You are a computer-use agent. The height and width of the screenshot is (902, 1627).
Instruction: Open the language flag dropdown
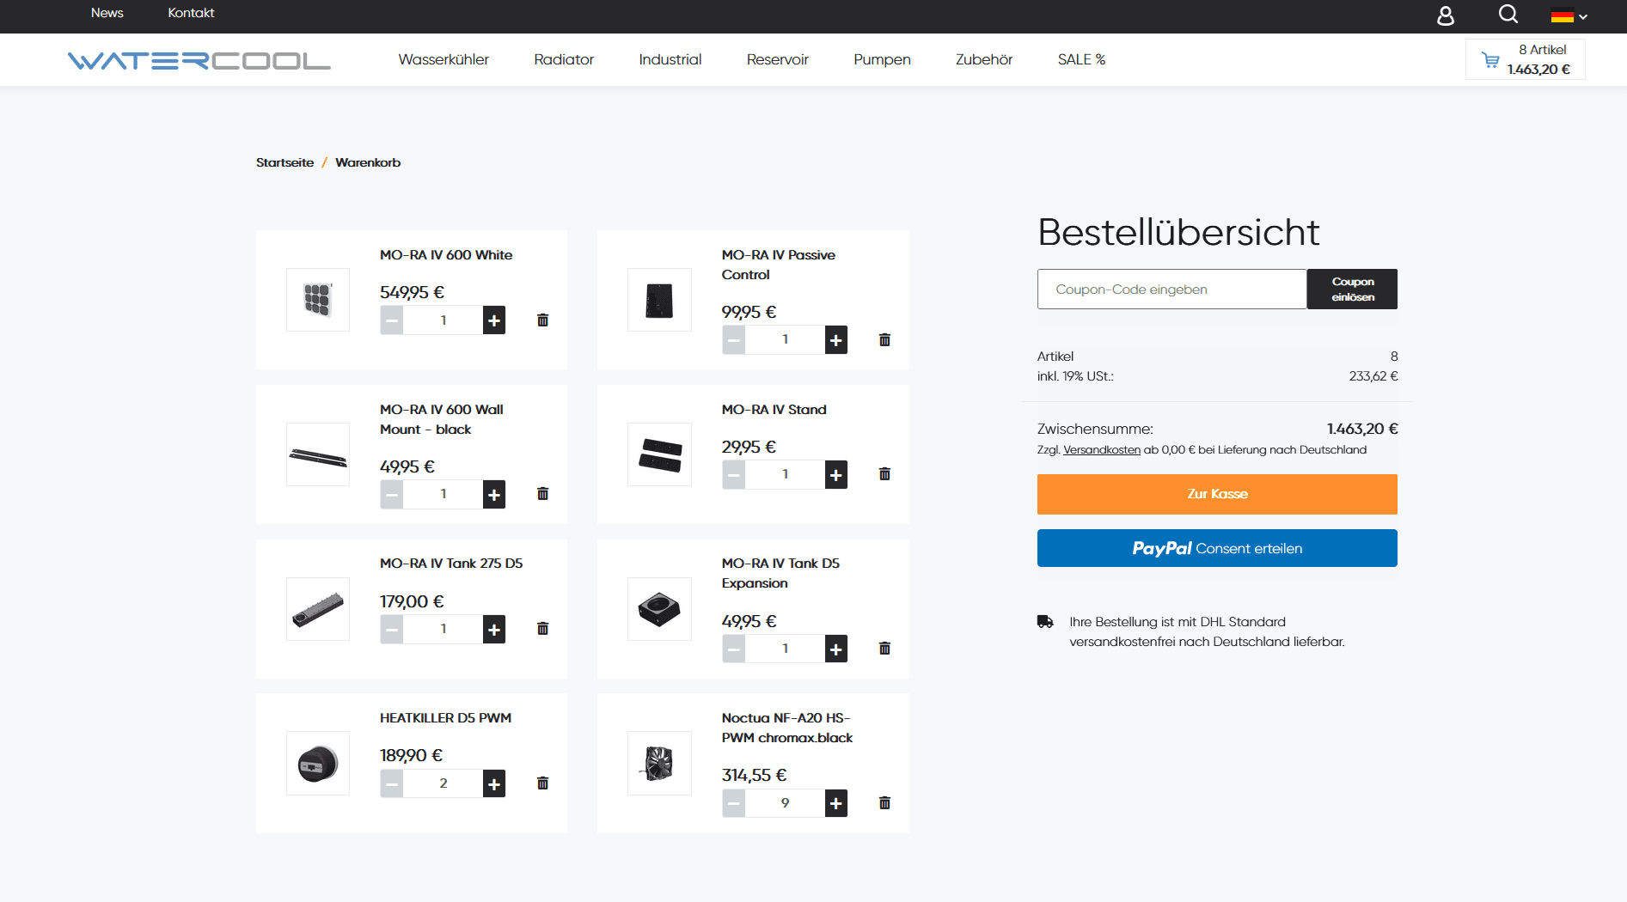(x=1569, y=15)
